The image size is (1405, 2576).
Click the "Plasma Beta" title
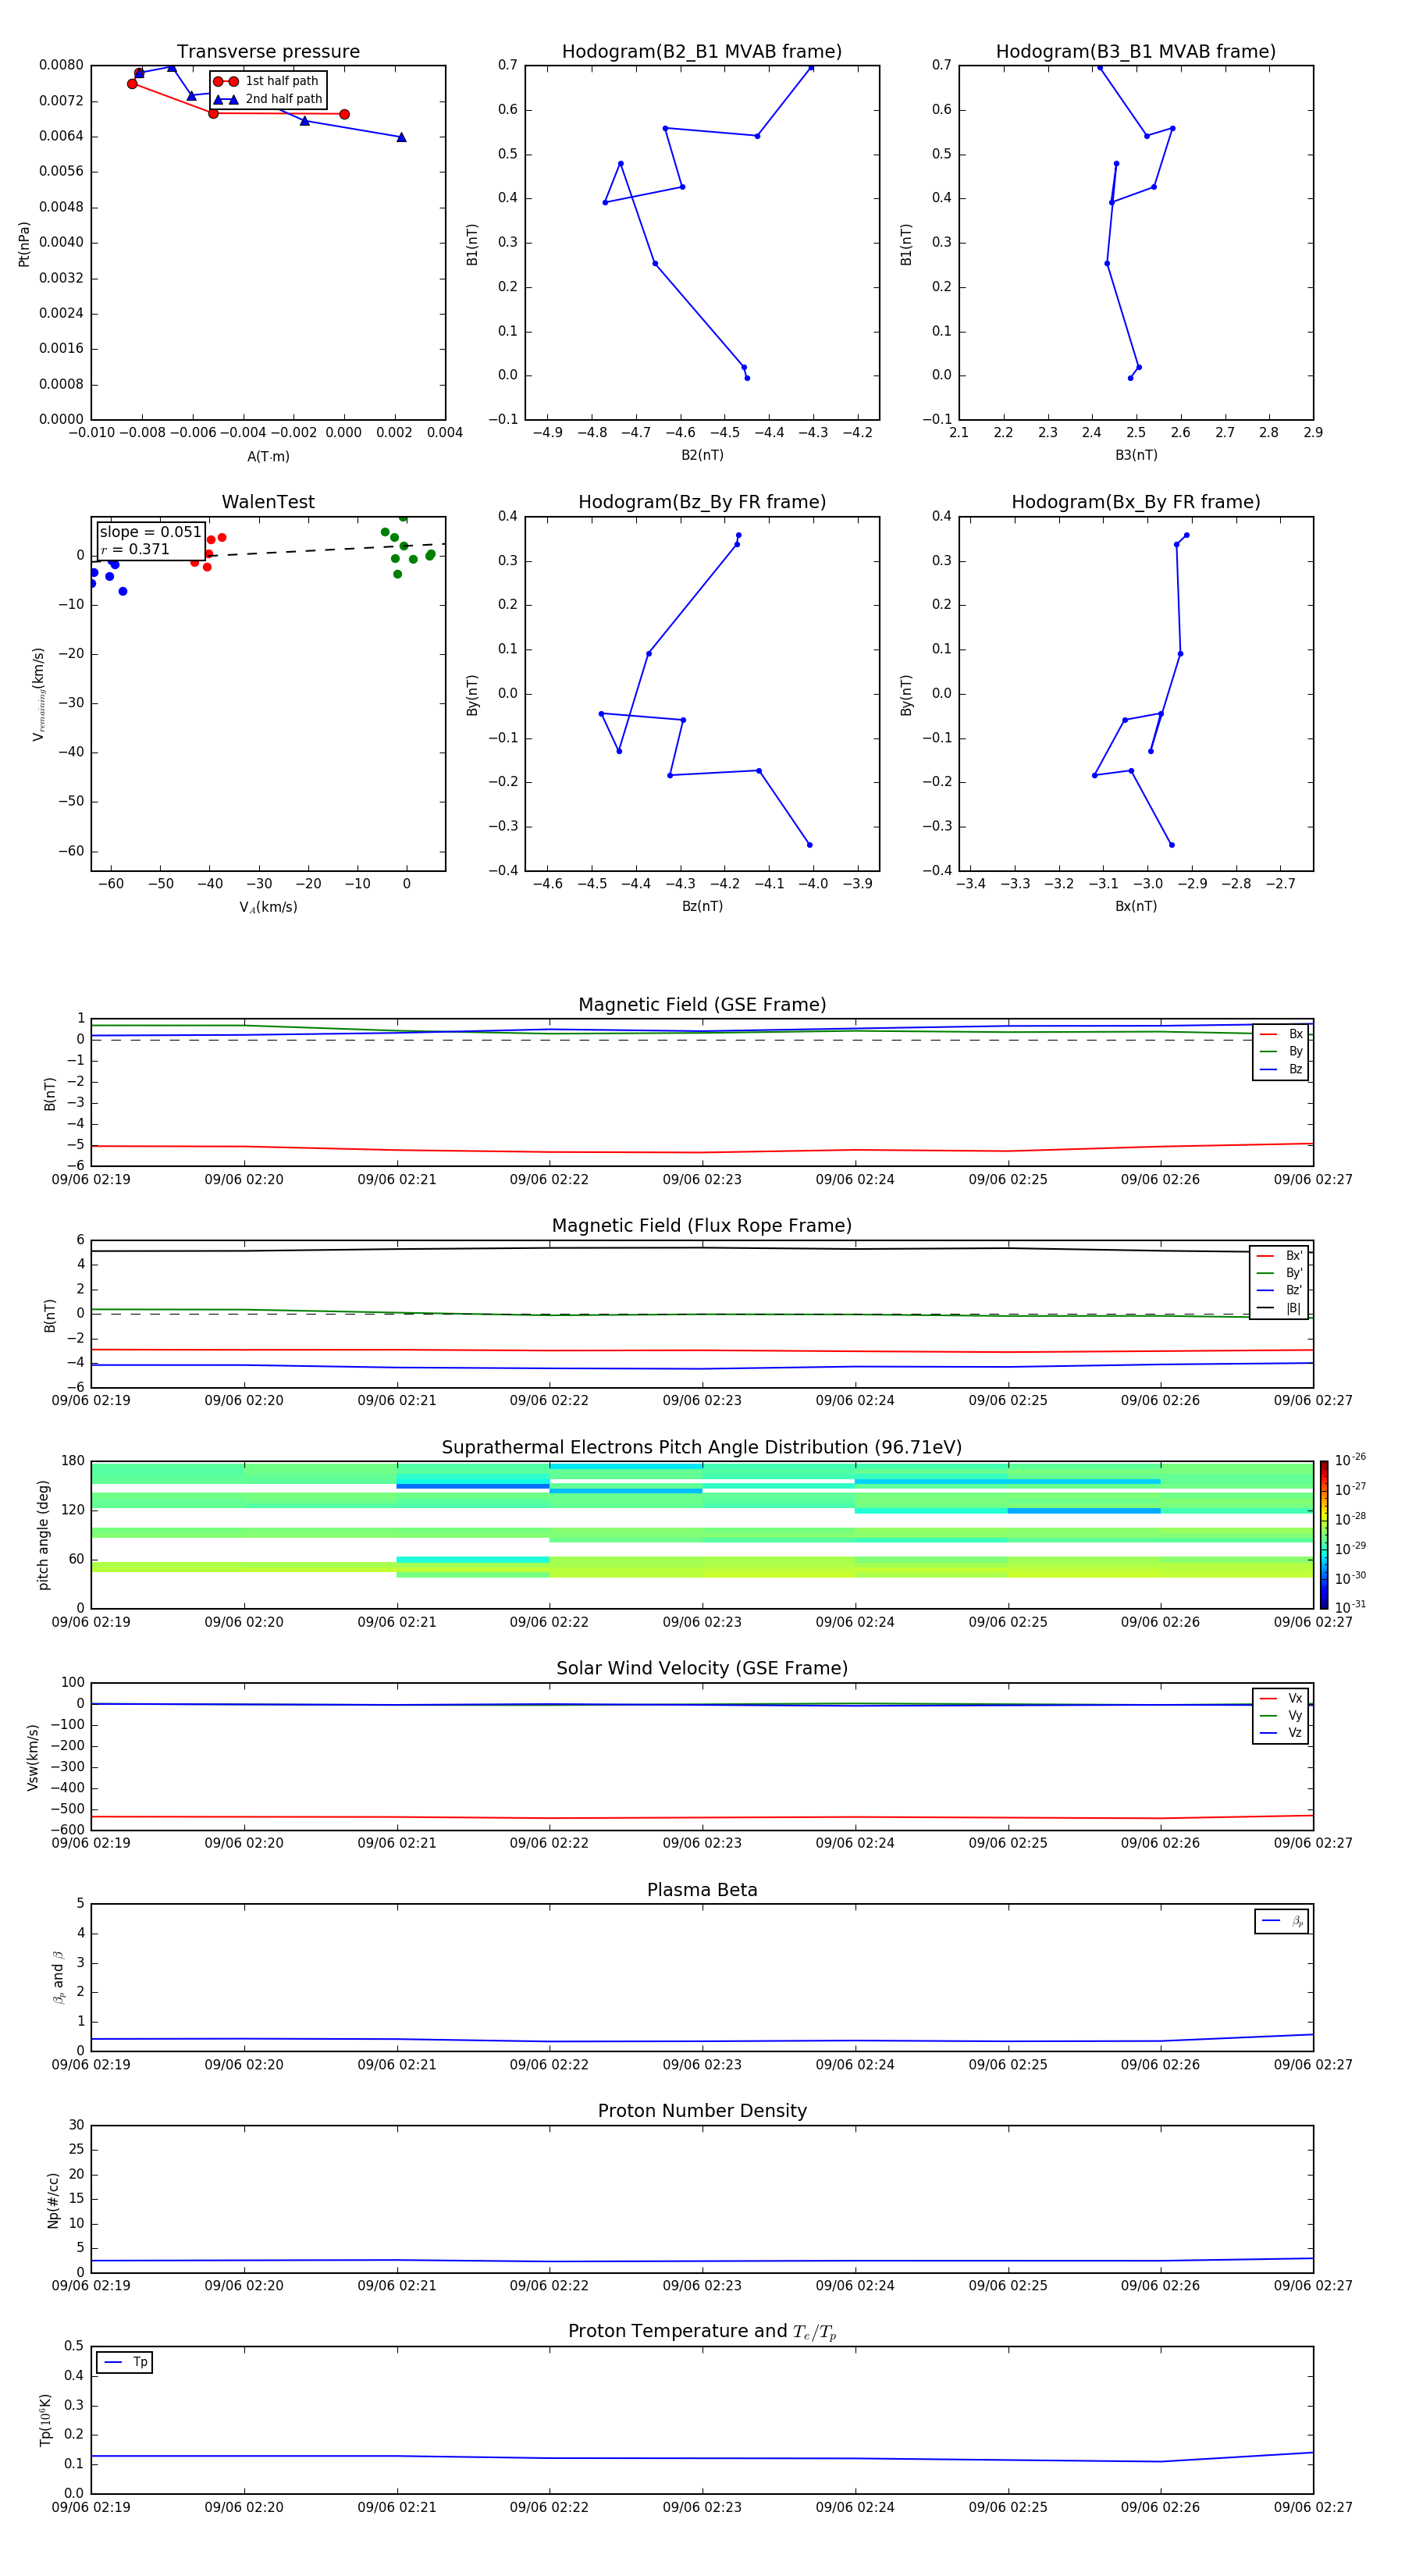click(x=702, y=1891)
